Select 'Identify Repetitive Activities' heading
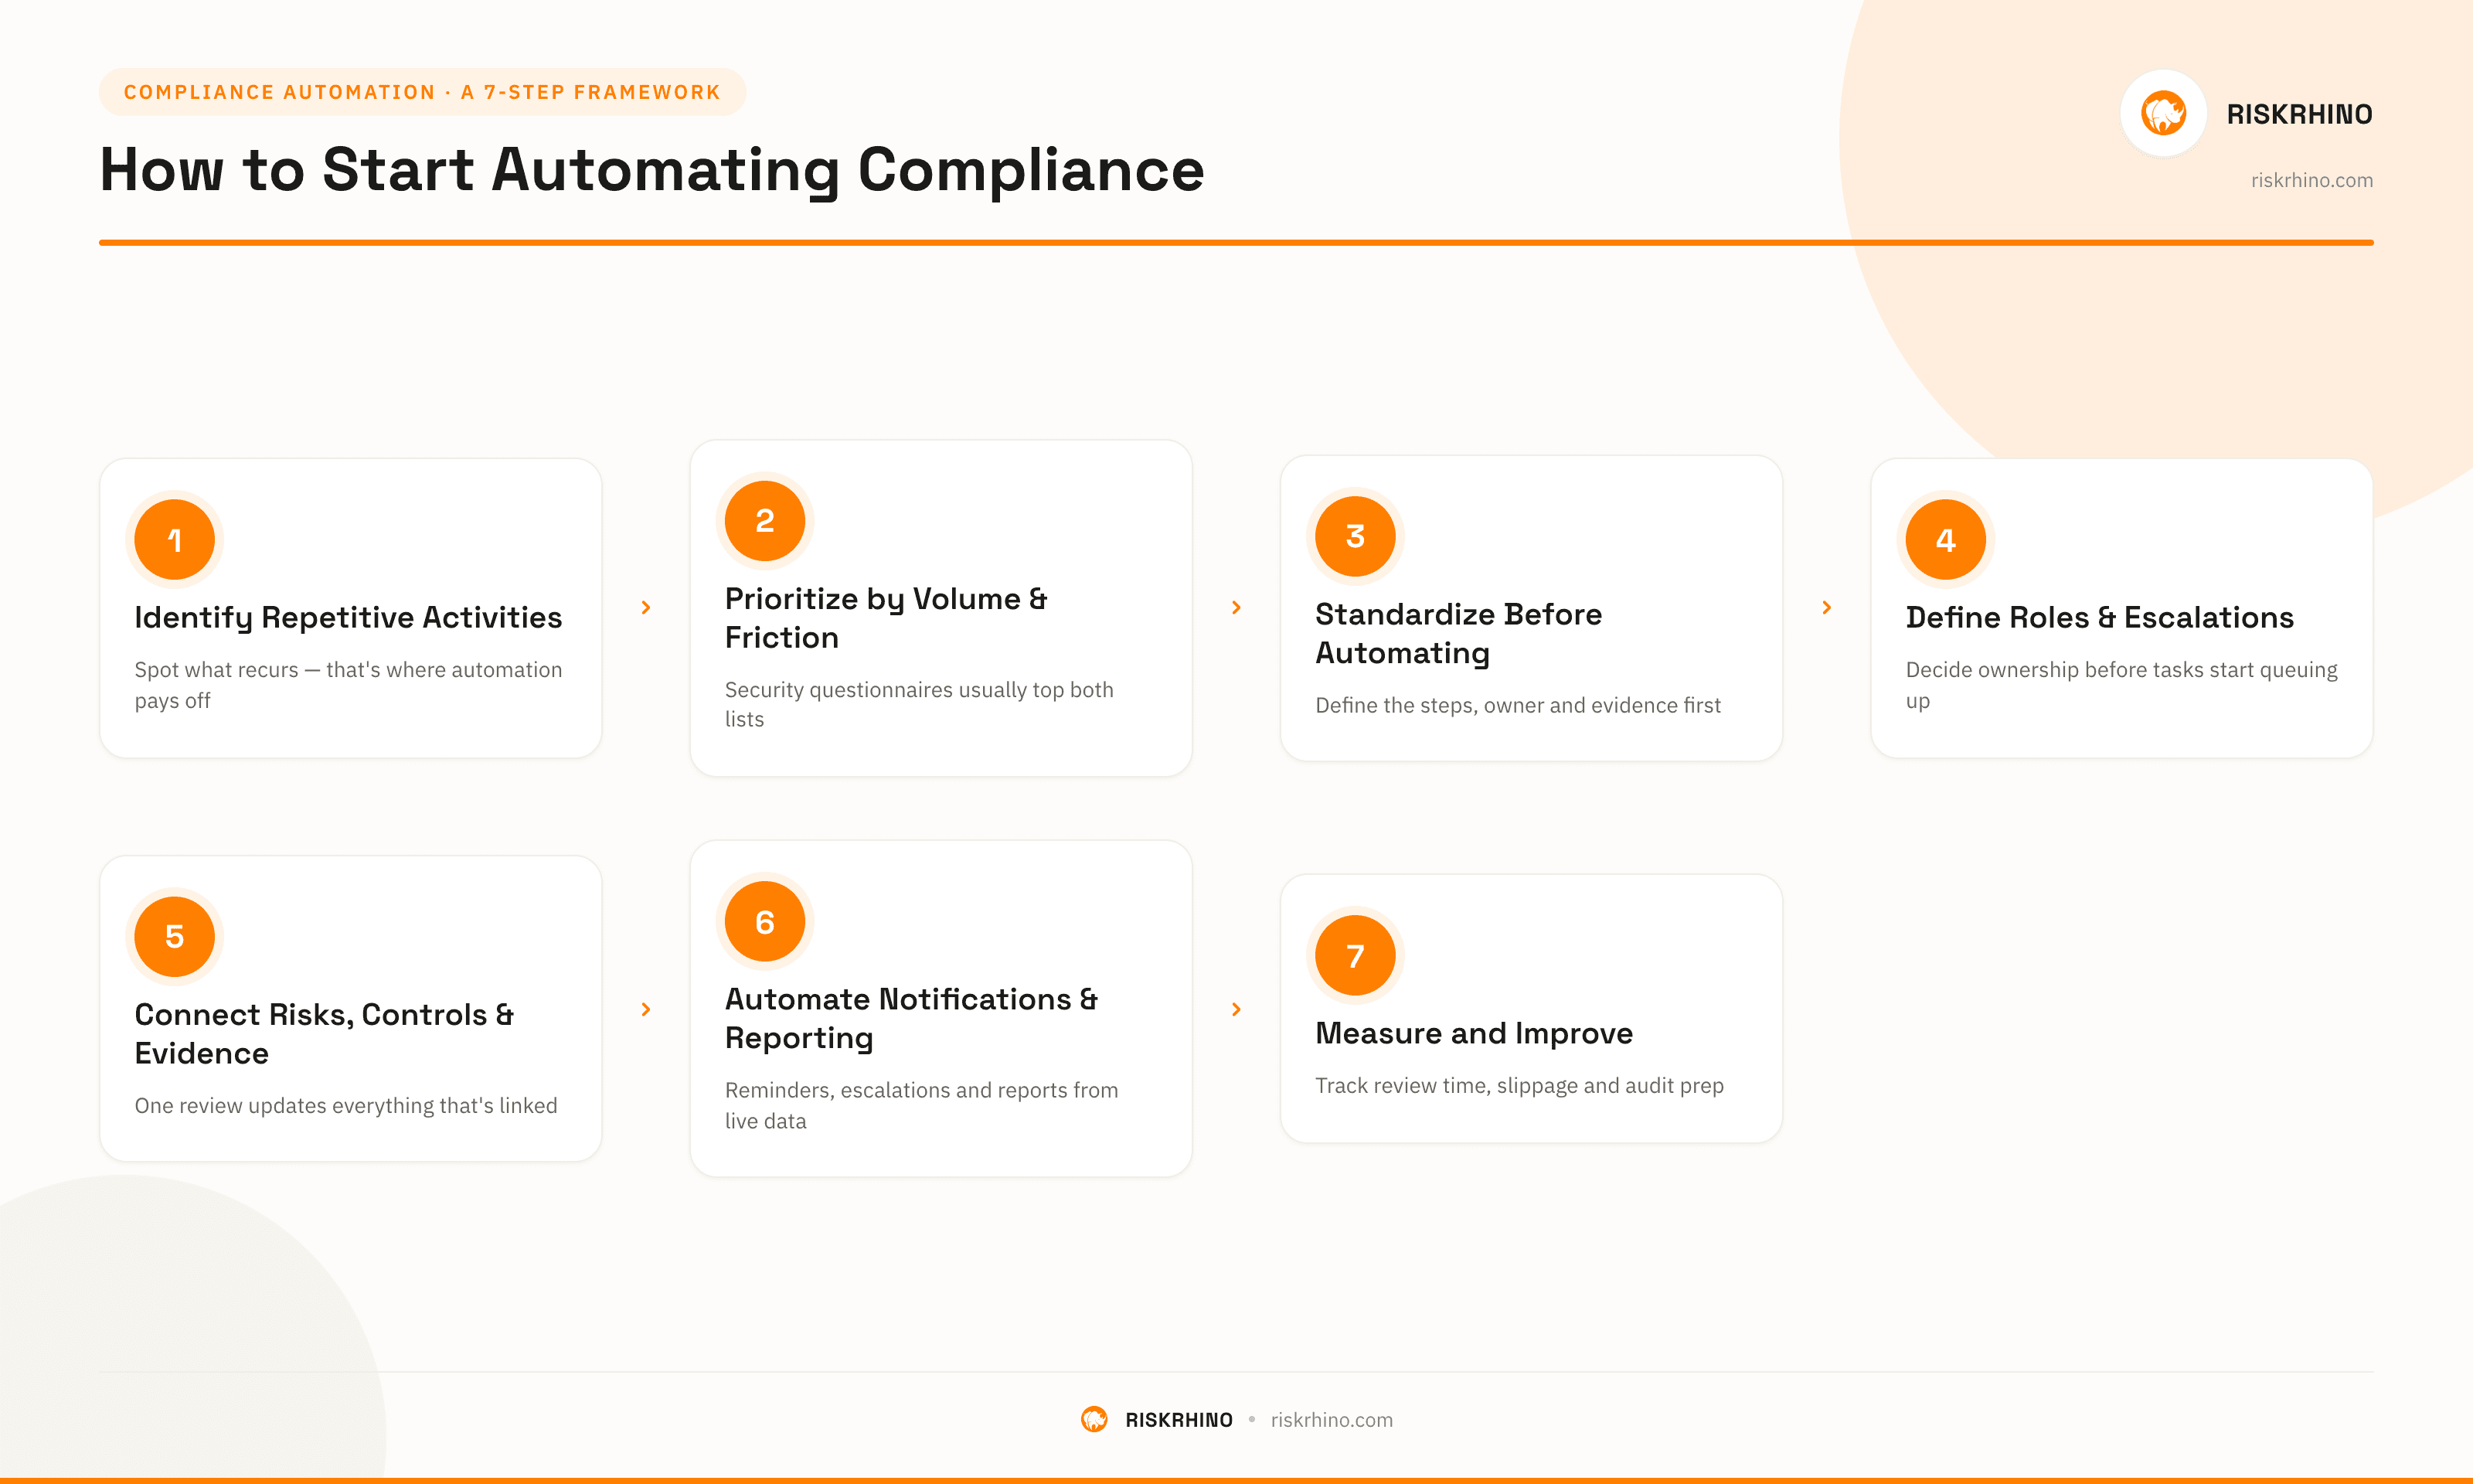The width and height of the screenshot is (2473, 1484). tap(348, 618)
